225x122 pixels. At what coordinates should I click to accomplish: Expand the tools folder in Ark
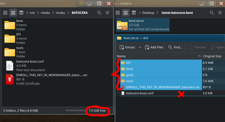pyautogui.click(x=118, y=81)
